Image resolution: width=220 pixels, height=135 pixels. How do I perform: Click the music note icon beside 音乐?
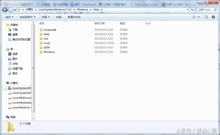coord(10,73)
